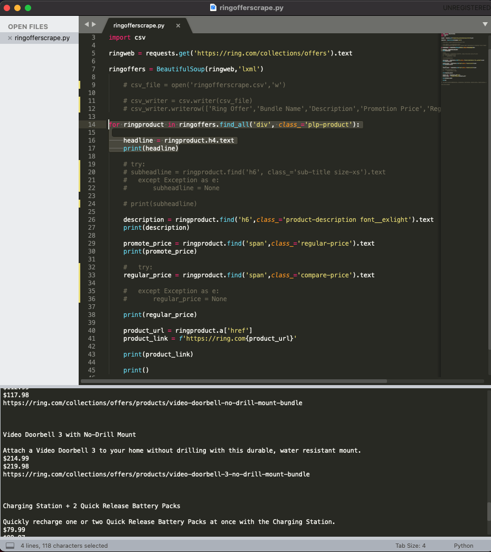Click the product_link f-string line

tap(210, 338)
